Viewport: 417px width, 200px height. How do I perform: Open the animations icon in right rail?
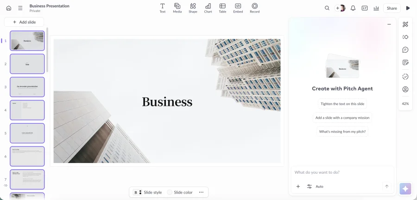click(405, 37)
